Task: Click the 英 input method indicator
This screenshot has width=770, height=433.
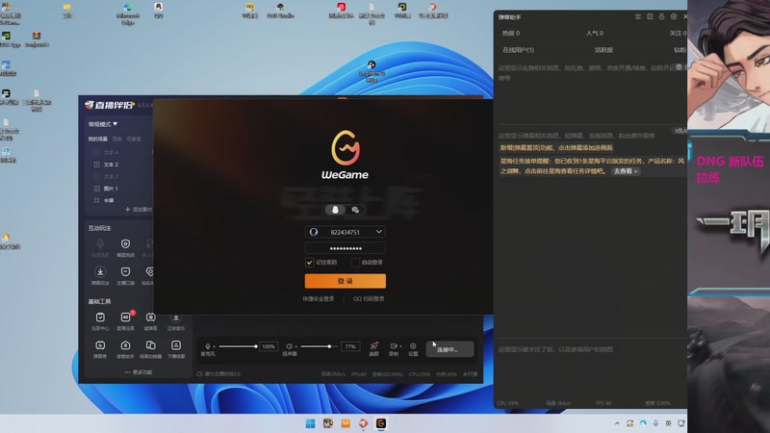Action: pos(668,423)
